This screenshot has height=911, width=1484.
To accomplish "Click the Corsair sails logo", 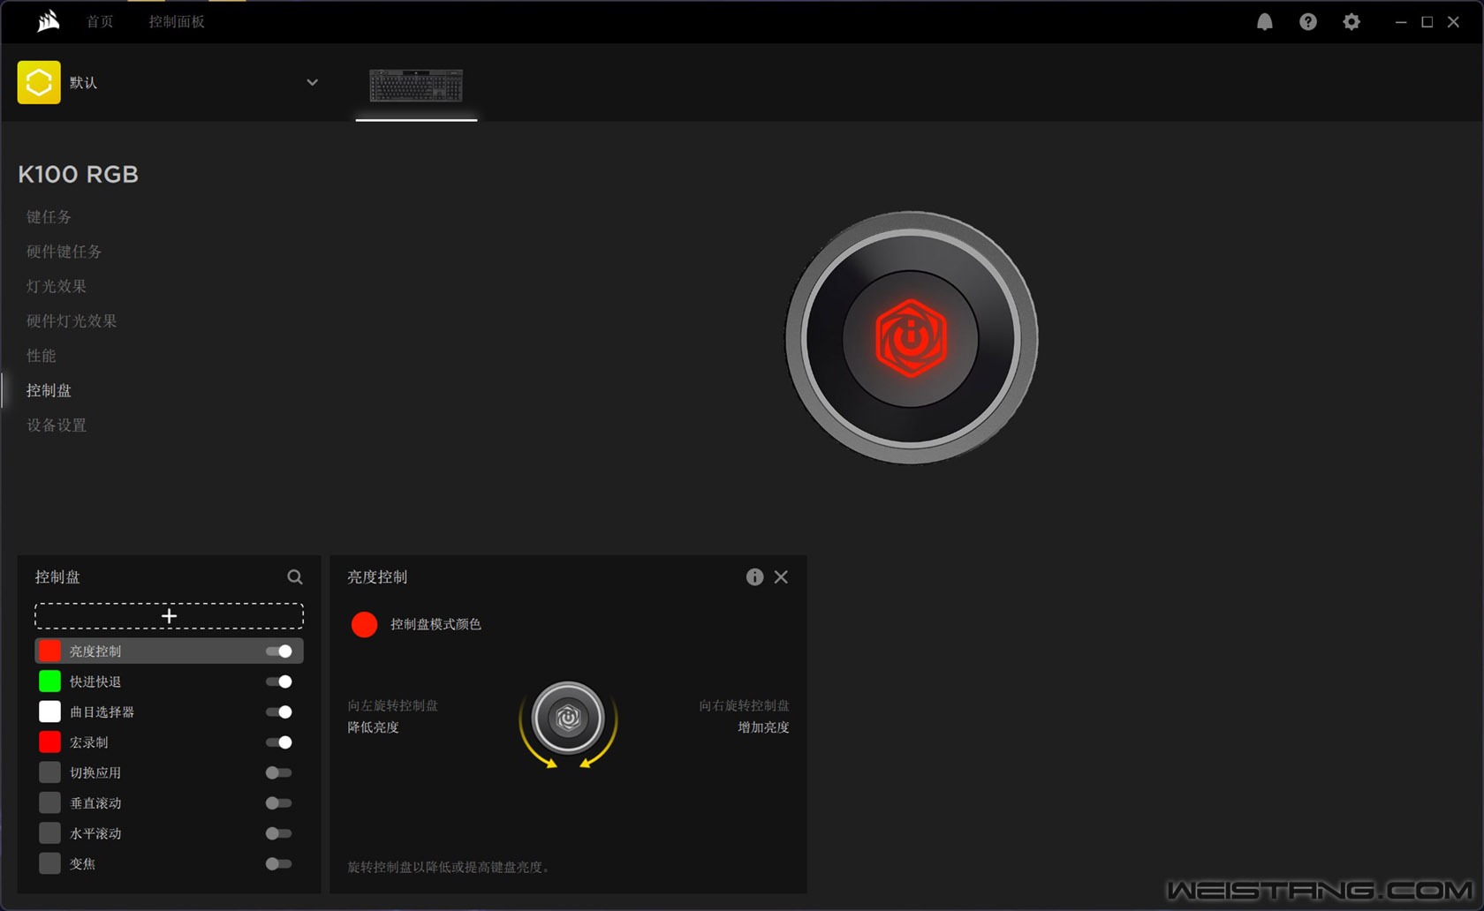I will pos(49,21).
